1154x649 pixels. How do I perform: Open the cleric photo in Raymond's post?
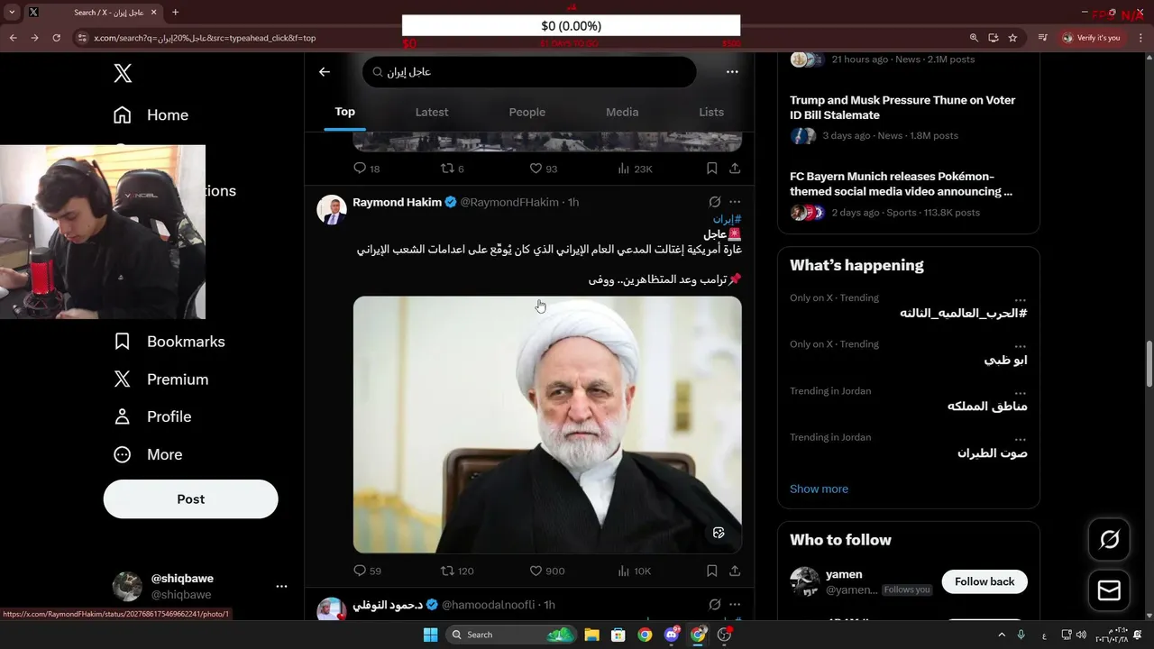[547, 425]
